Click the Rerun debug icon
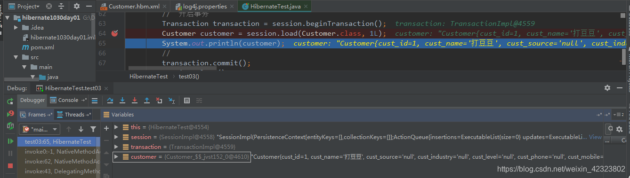 [x=10, y=101]
